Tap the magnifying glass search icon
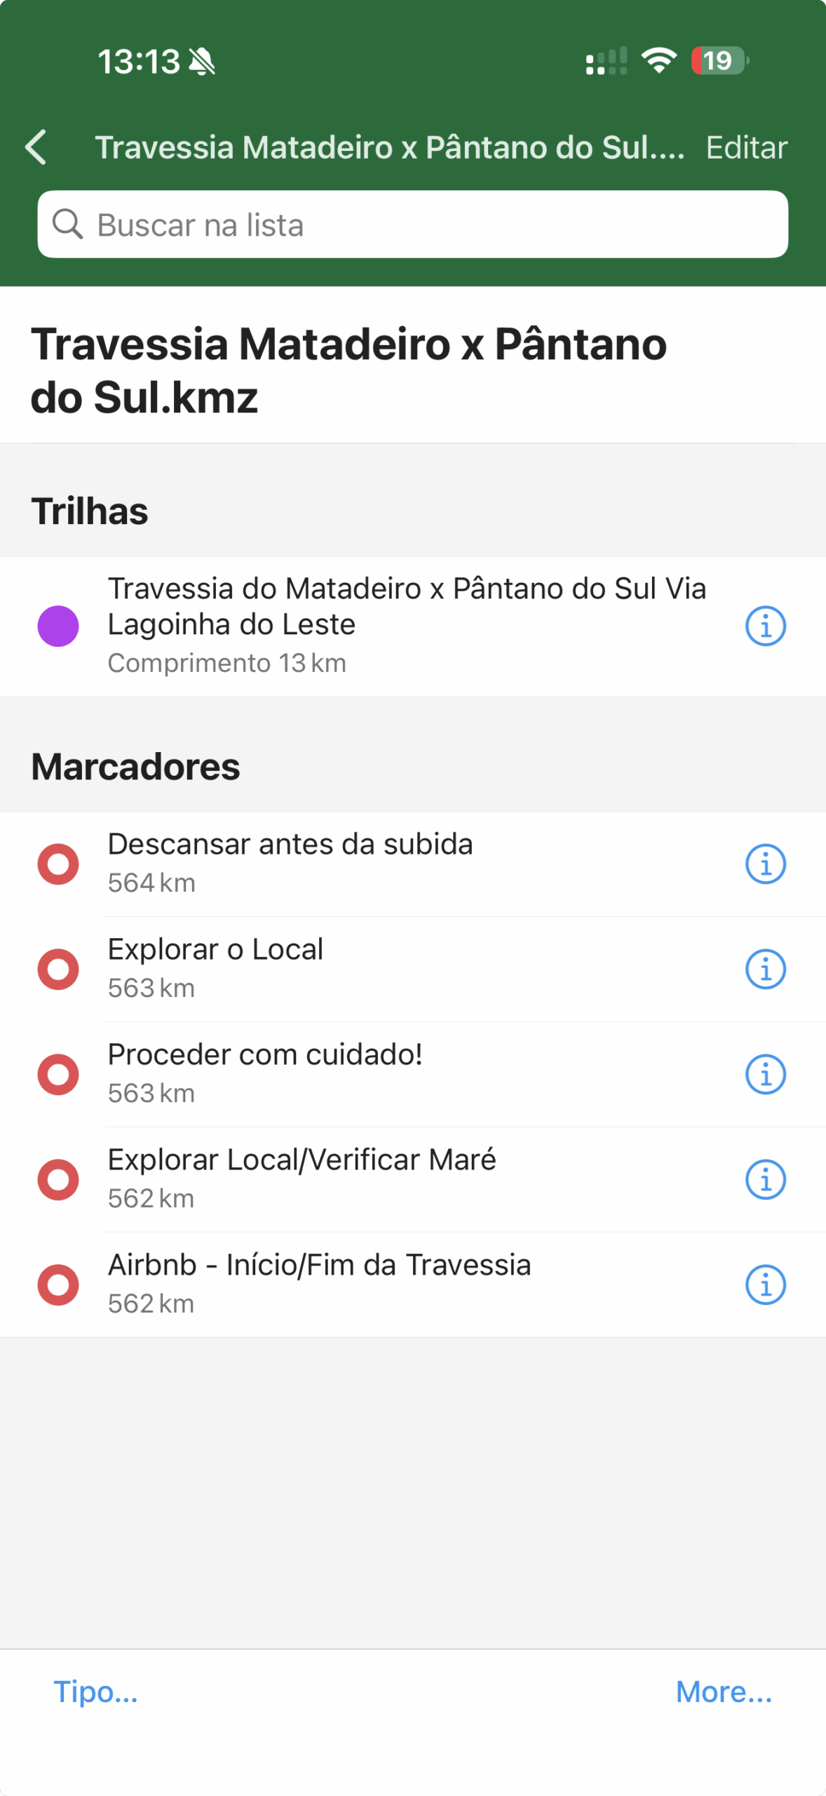Viewport: 826px width, 1796px height. coord(67,224)
